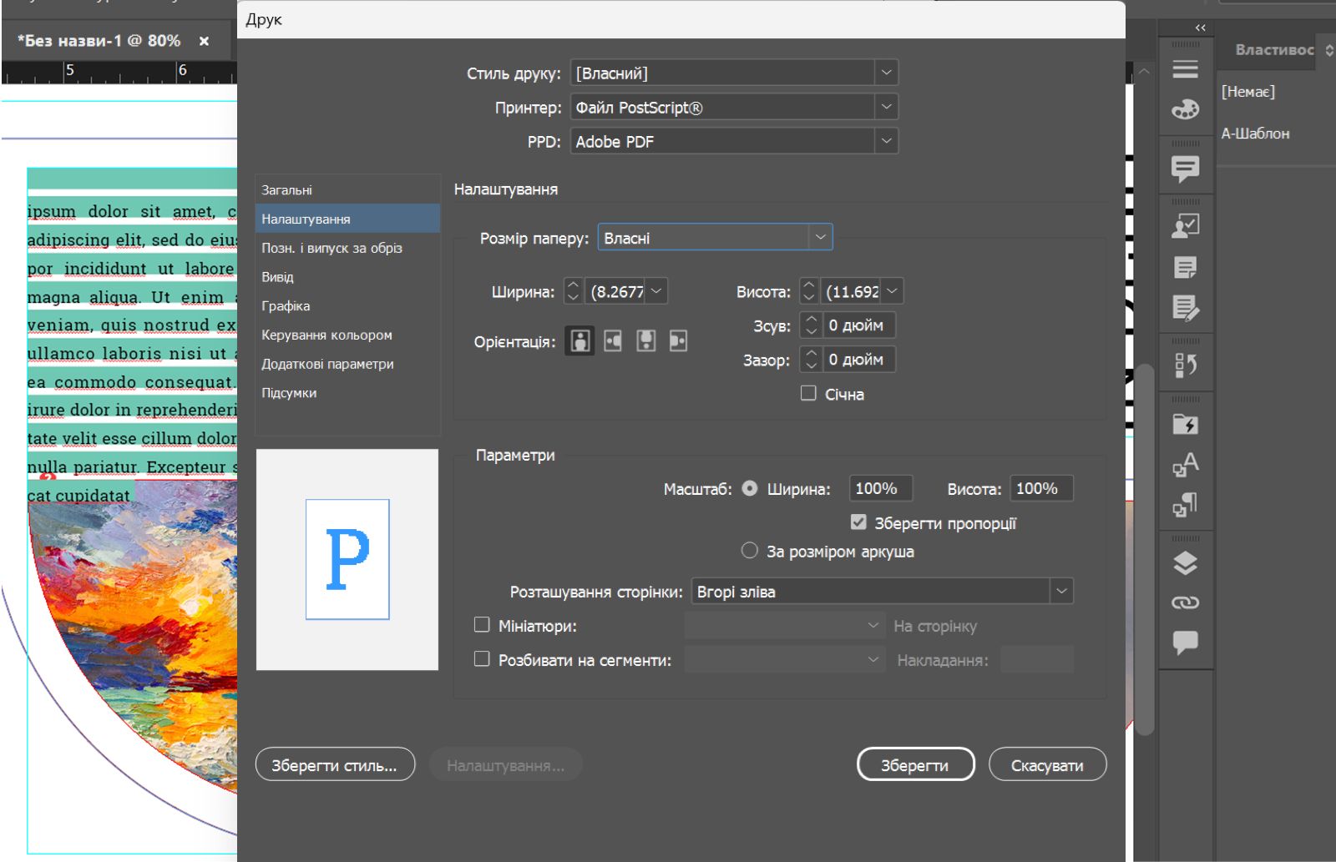Click the Властивос panel menu arrows
This screenshot has width=1336, height=862.
tap(1328, 50)
